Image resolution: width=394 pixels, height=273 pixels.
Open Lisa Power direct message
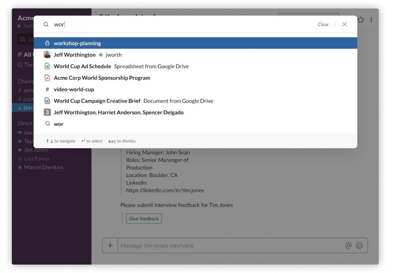click(x=37, y=159)
